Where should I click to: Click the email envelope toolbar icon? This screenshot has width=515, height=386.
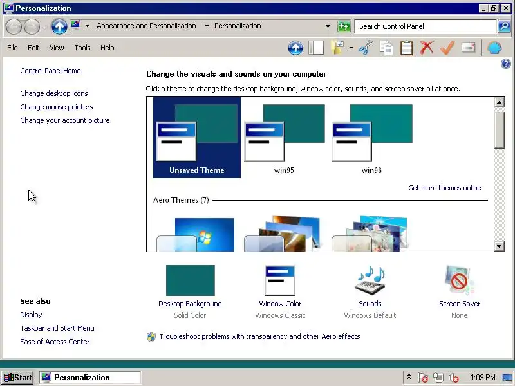[x=469, y=48]
